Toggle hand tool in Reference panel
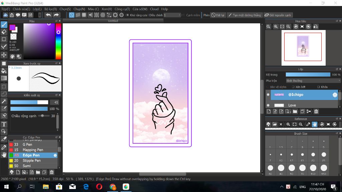 pyautogui.click(x=315, y=124)
